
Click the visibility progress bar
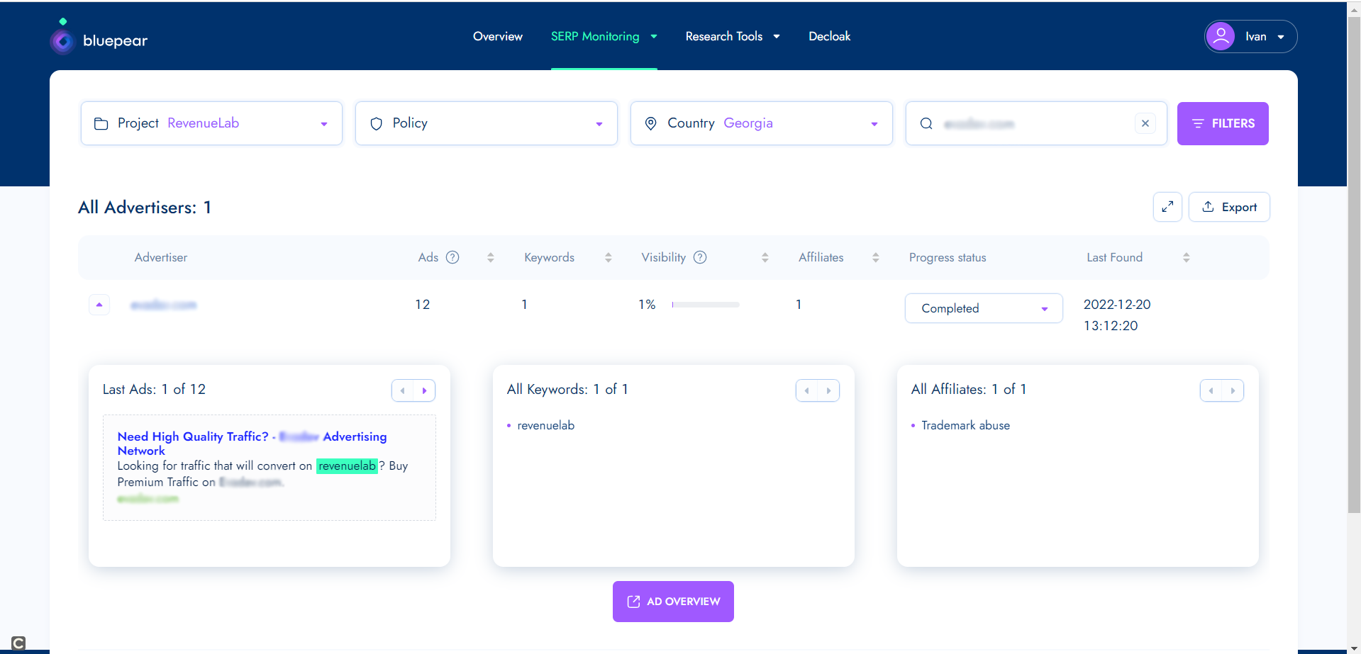[x=705, y=305]
